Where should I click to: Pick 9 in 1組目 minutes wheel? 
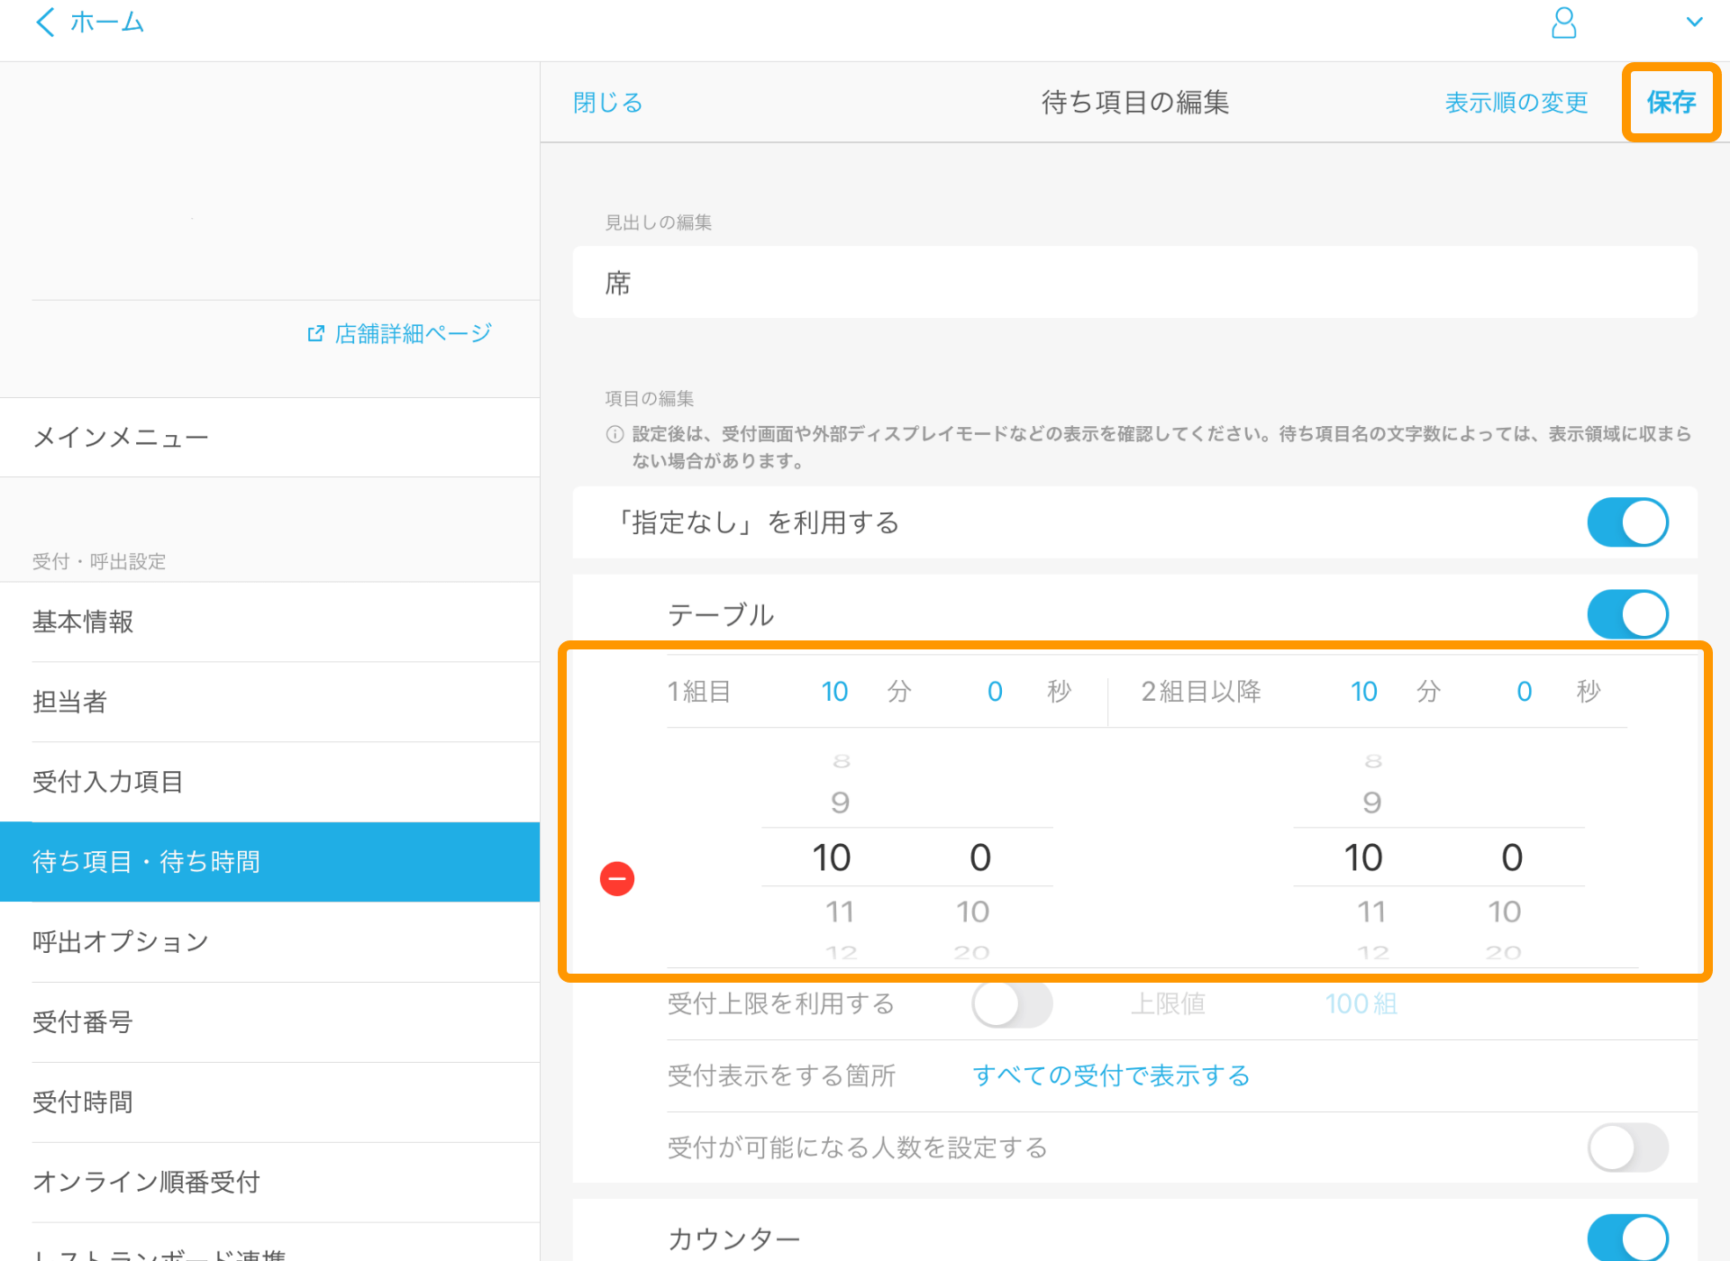coord(840,803)
